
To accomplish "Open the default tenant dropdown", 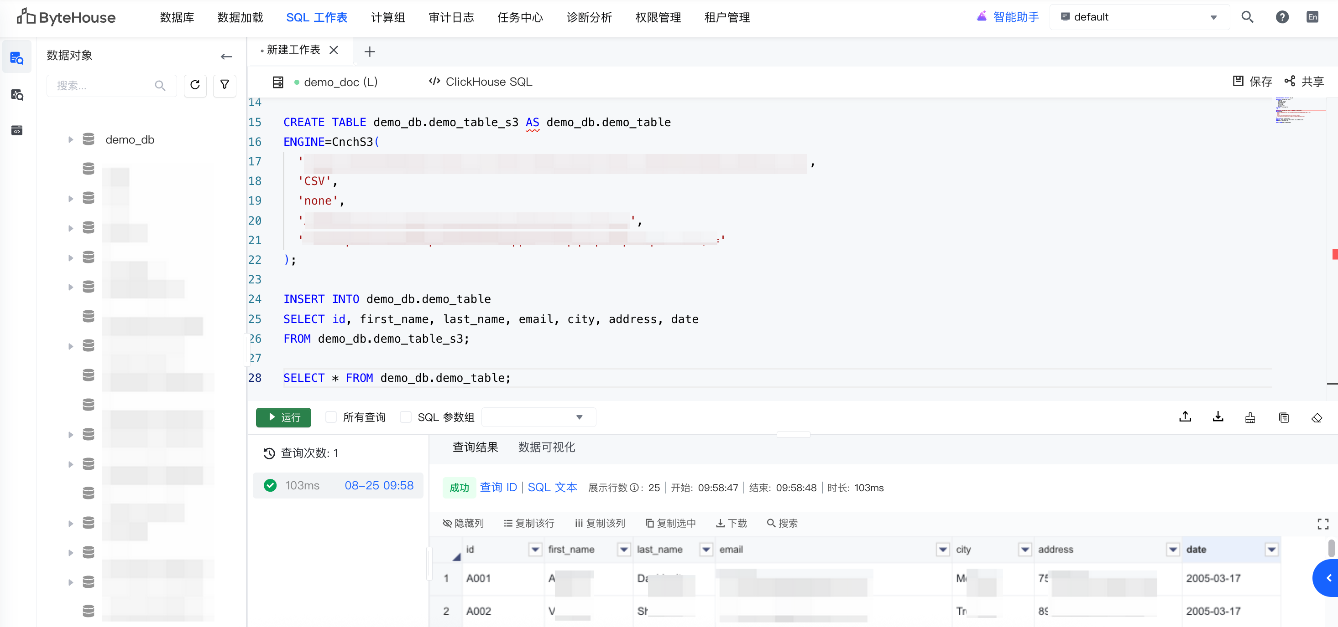I will (x=1139, y=17).
